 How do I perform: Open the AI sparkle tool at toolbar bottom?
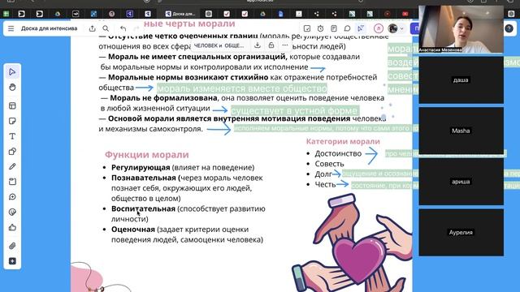pos(12,261)
